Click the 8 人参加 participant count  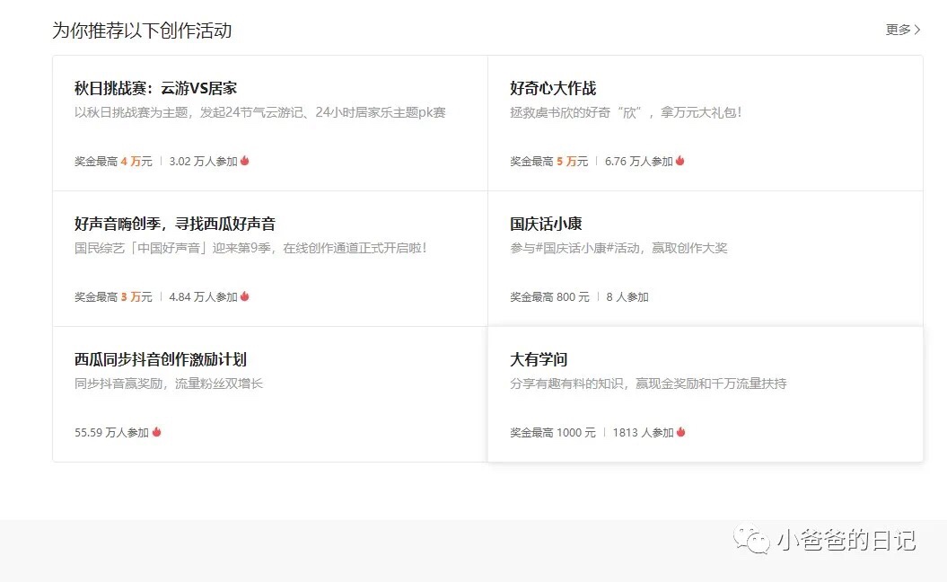click(x=627, y=296)
